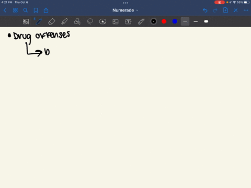Viewport: 251px width, 188px height.
Task: Choose the blue pen color
Action: 175,21
